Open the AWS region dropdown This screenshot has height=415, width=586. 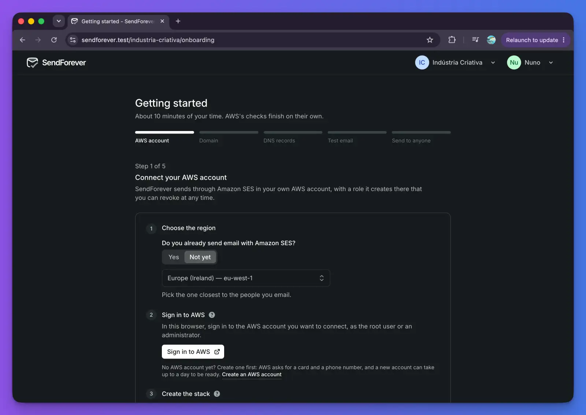click(246, 278)
